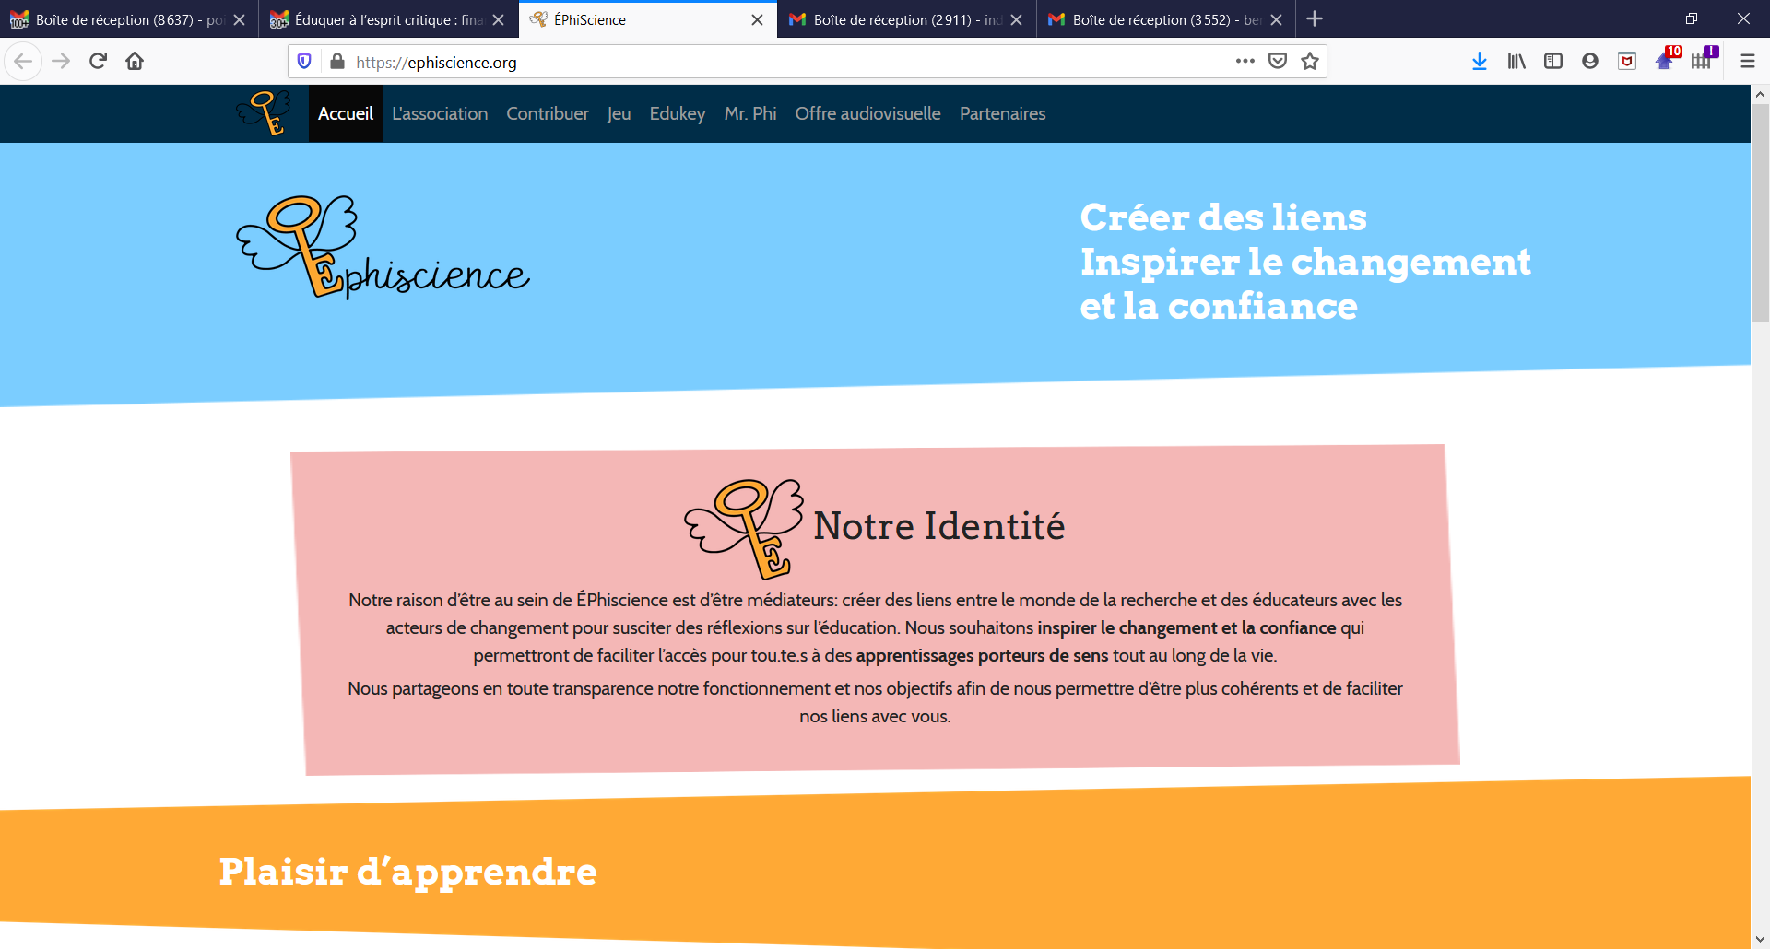Open the Mr. Phi menu item
This screenshot has height=949, width=1770.
(x=750, y=113)
